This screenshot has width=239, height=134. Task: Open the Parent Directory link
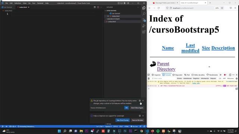point(166,66)
